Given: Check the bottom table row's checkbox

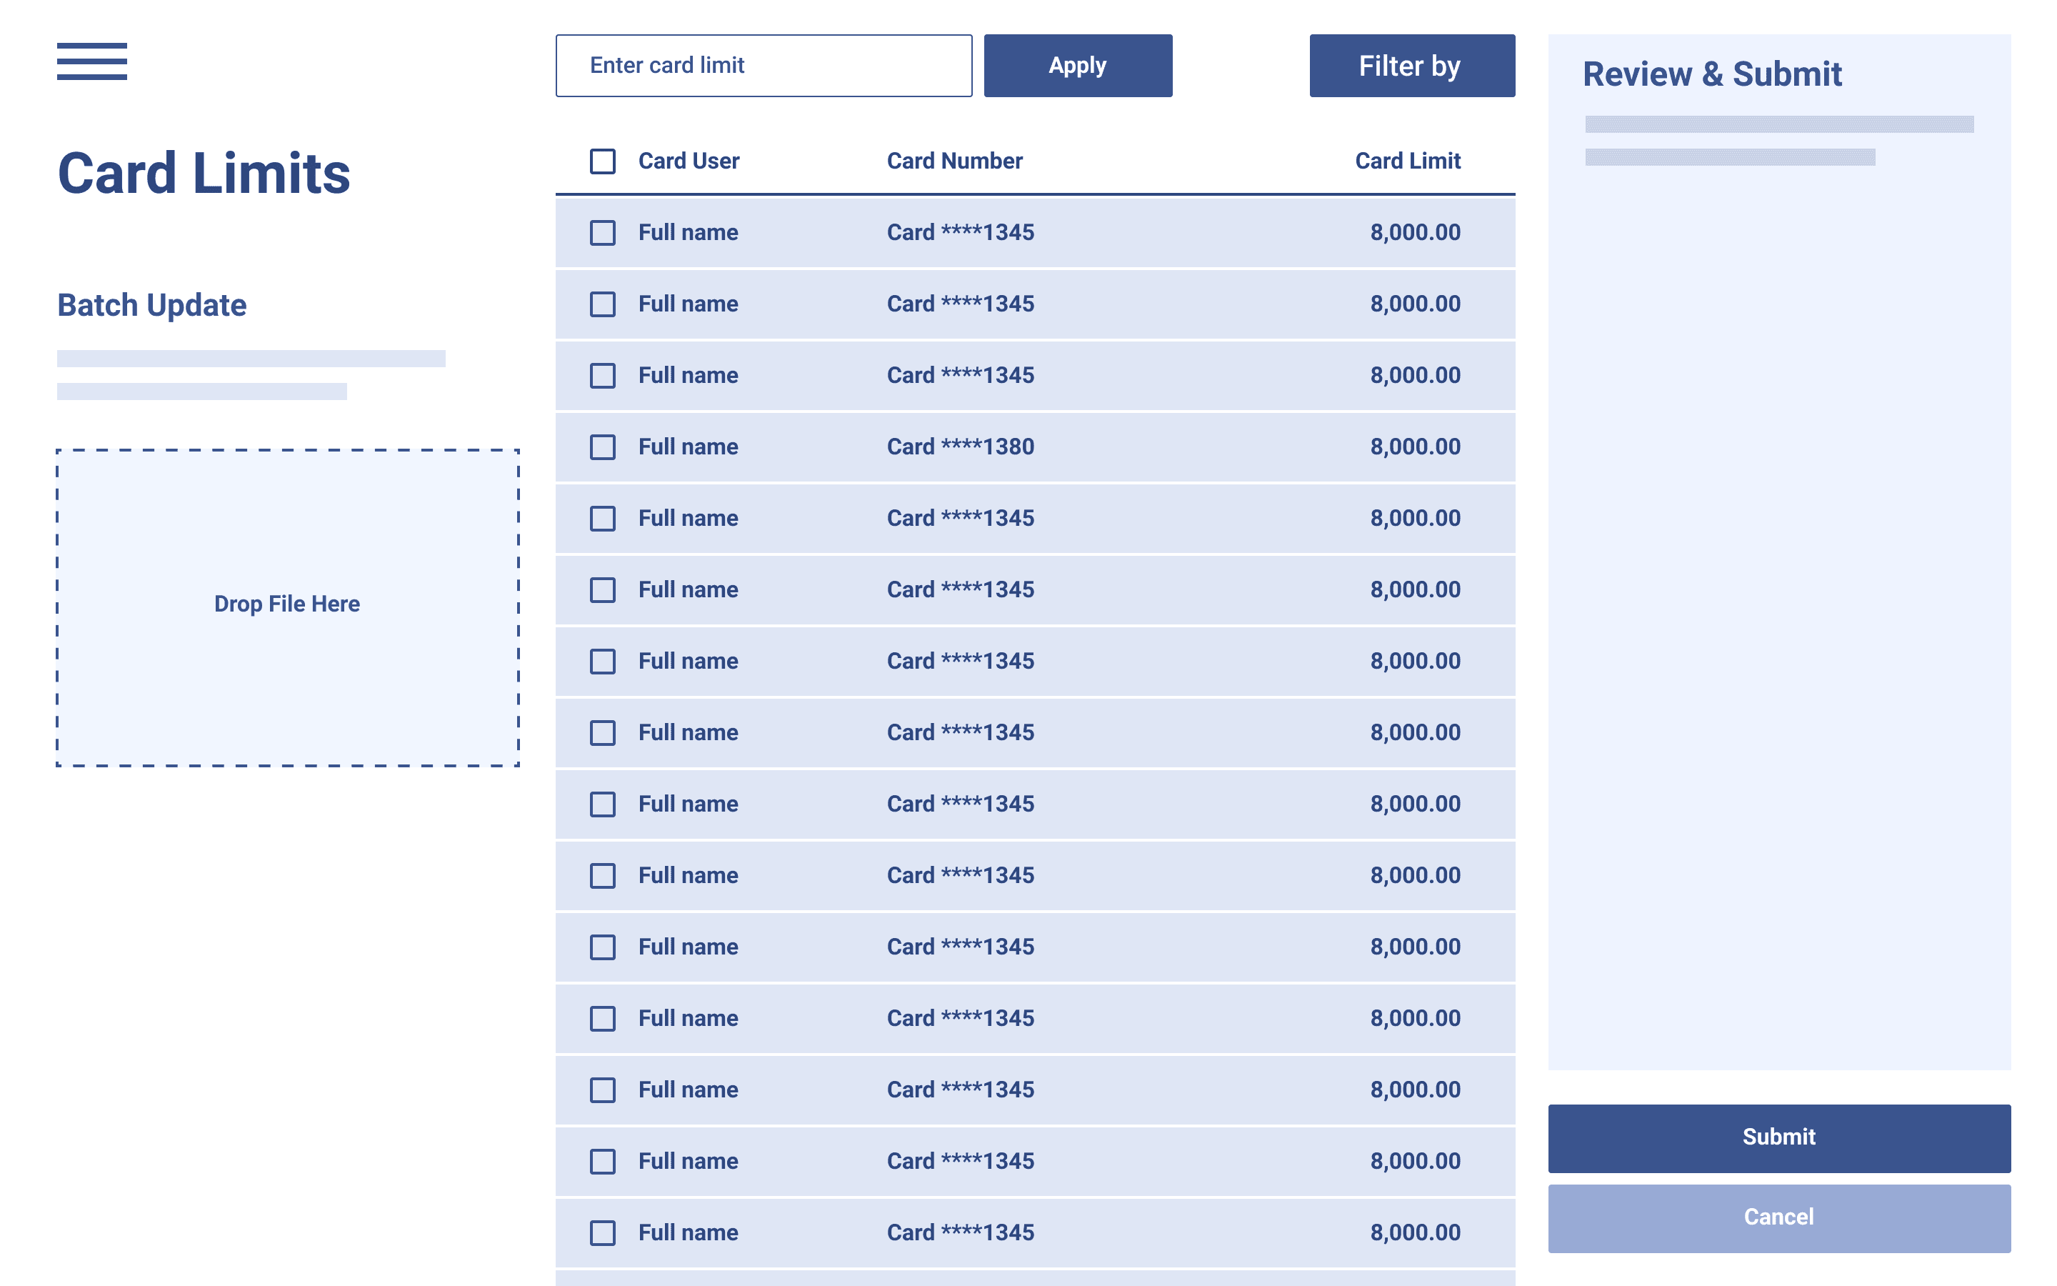Looking at the screenshot, I should click(x=602, y=1232).
